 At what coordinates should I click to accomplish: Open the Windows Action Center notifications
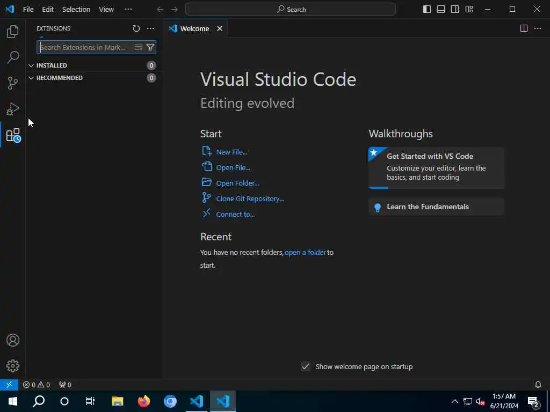533,402
